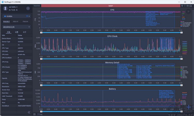The width and height of the screenshot is (194, 116).
Task: Toggle the FPS legend series entry
Action: tap(183, 21)
